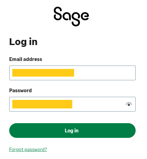Viewport: 147px width, 159px height.
Task: Click the letter g in Sage logo
Action: [76, 19]
